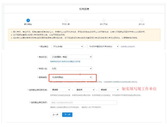
Task: Open the 37(山东省) province dropdown
Action: pos(67,46)
